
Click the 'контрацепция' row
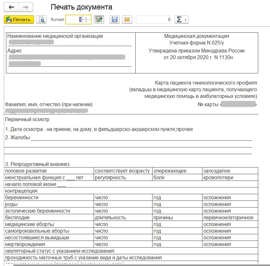point(21,191)
